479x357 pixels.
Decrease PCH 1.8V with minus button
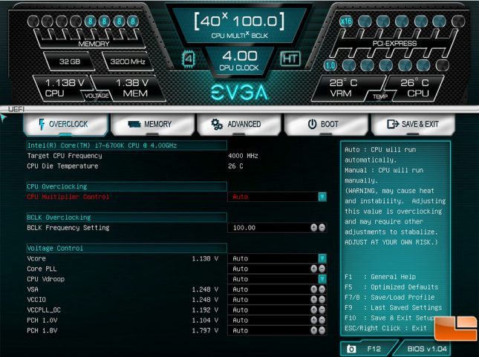point(322,330)
